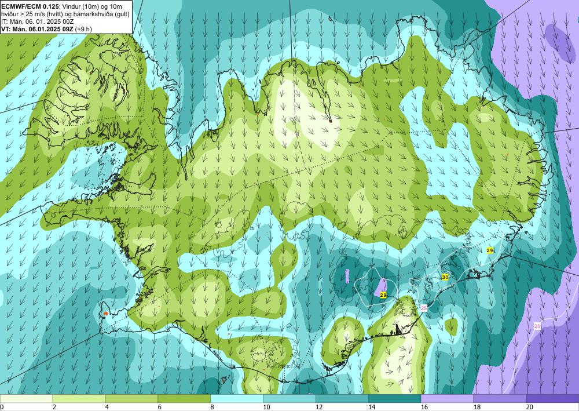Click the '(+9 h)' forecast offset text
579x411 pixels.
pos(83,29)
